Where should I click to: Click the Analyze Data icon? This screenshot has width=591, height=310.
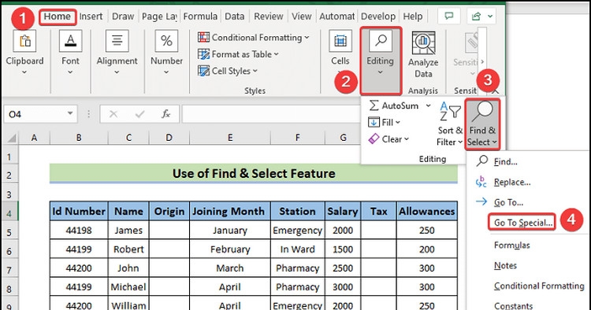tap(423, 43)
